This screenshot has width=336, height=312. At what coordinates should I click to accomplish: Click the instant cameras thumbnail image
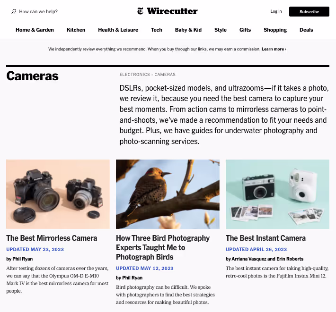tap(277, 194)
